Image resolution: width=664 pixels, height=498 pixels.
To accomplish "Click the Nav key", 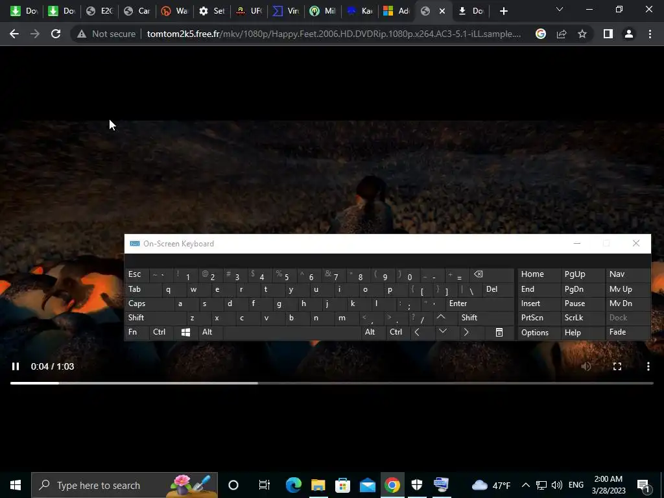I will click(x=628, y=274).
